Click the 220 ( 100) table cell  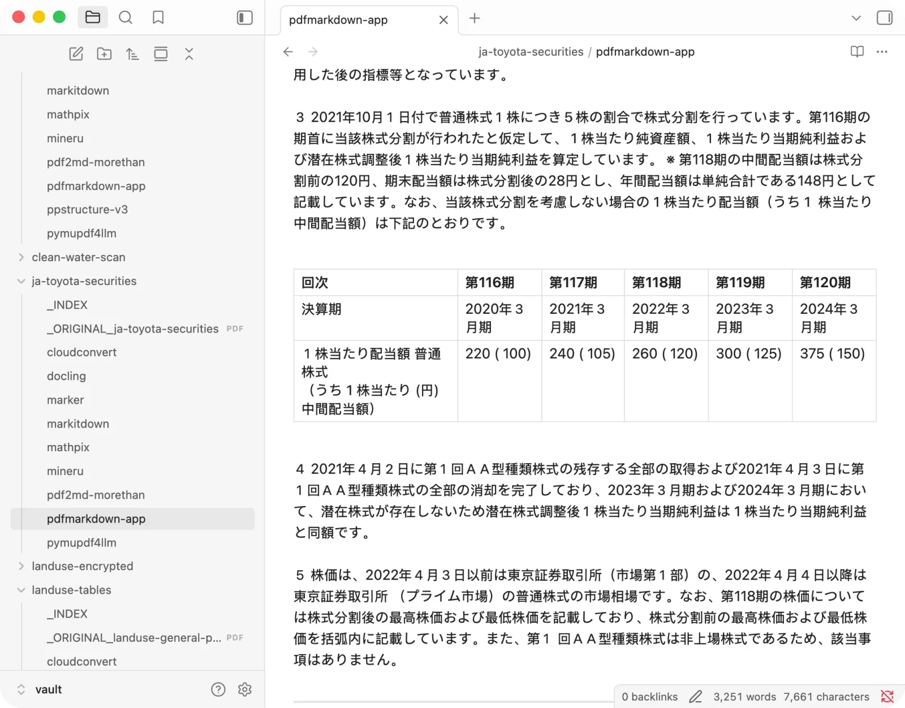pyautogui.click(x=499, y=380)
